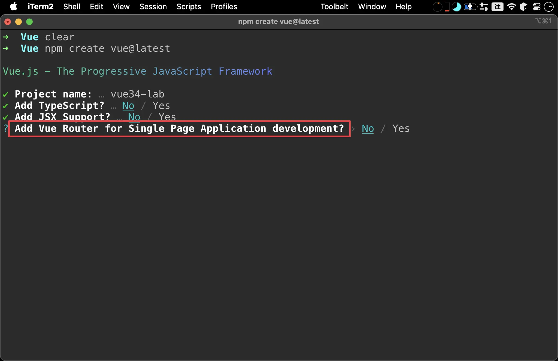Click the cyan disk usage pie icon
The height and width of the screenshot is (361, 558).
457,7
